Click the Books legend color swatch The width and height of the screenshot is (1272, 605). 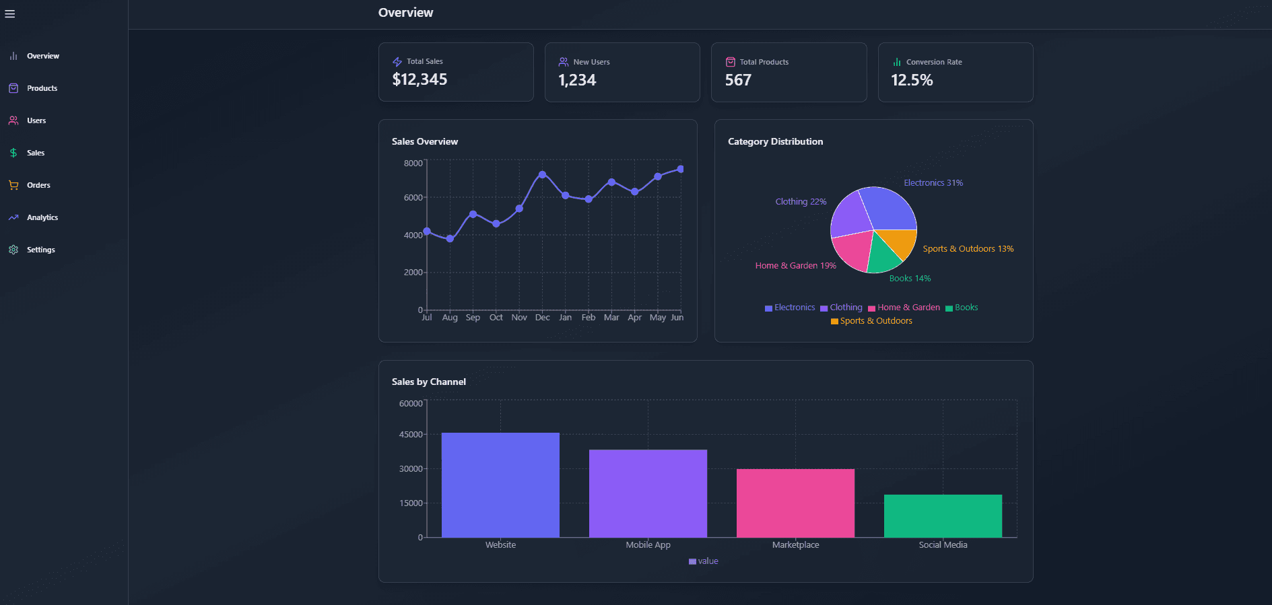[949, 308]
